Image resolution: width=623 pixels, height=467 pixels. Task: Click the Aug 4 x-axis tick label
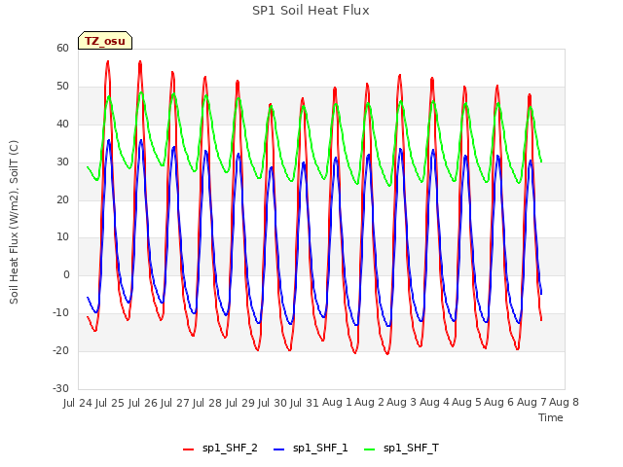pyautogui.click(x=434, y=403)
